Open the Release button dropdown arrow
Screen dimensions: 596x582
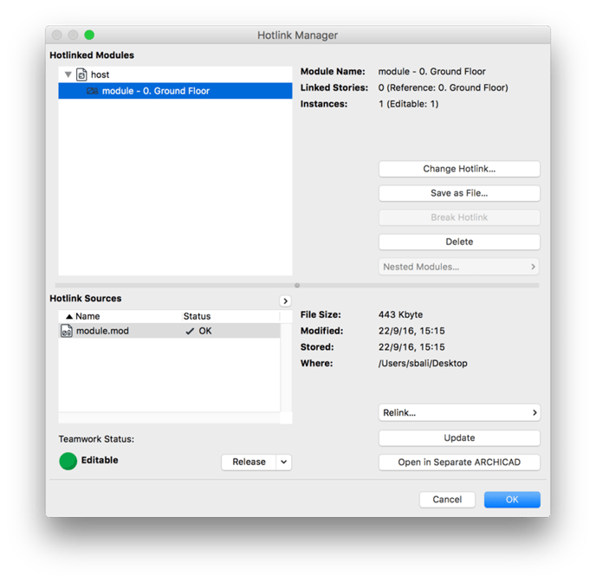point(283,462)
